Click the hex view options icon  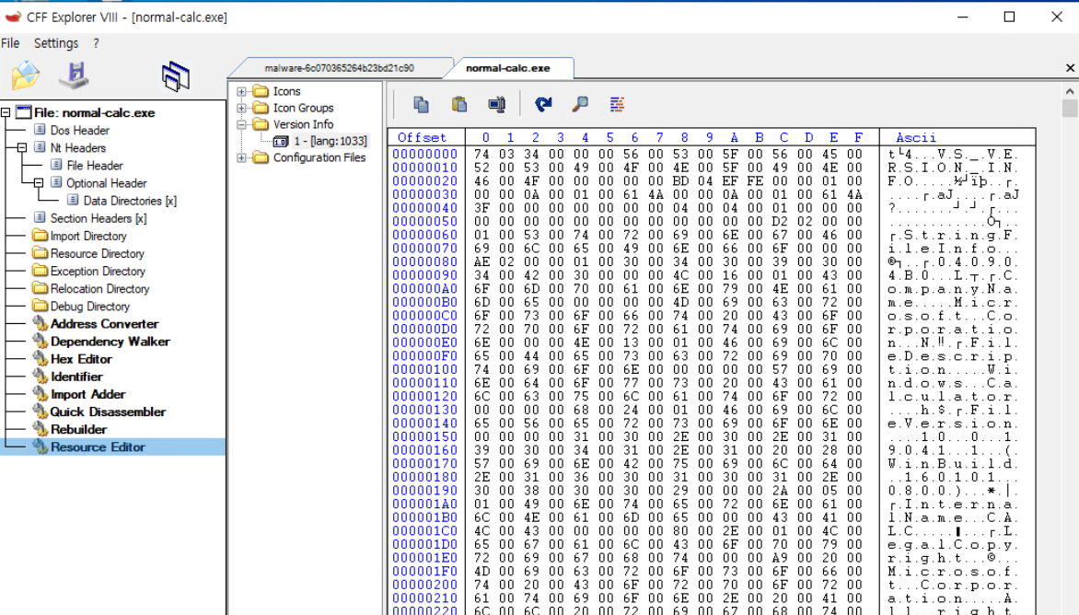pyautogui.click(x=617, y=104)
